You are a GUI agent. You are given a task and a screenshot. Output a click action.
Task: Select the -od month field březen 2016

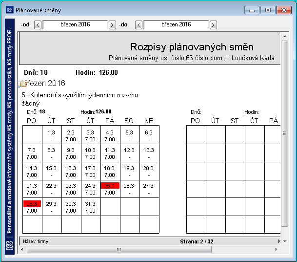75,24
